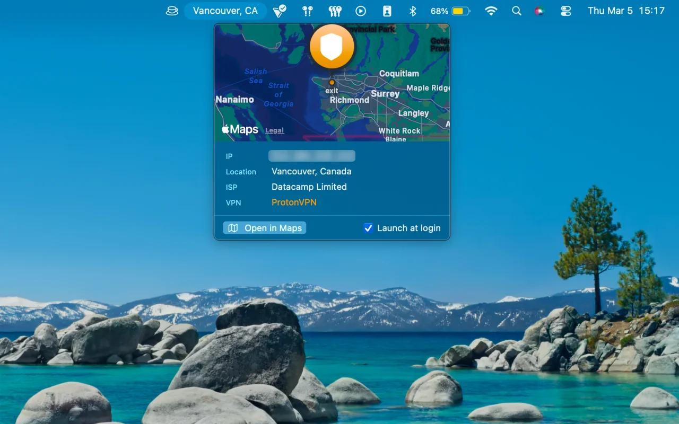Click the exit node marker on map
The height and width of the screenshot is (424, 679).
coord(332,82)
